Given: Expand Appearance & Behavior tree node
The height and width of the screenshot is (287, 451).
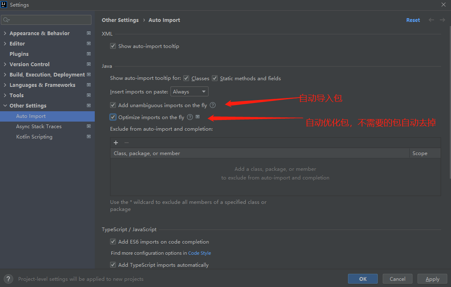Looking at the screenshot, I should coord(5,33).
